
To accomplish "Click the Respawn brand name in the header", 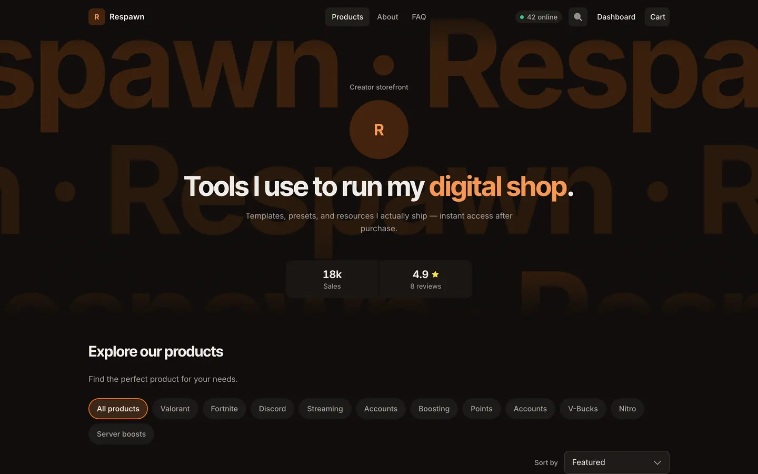I will click(127, 17).
